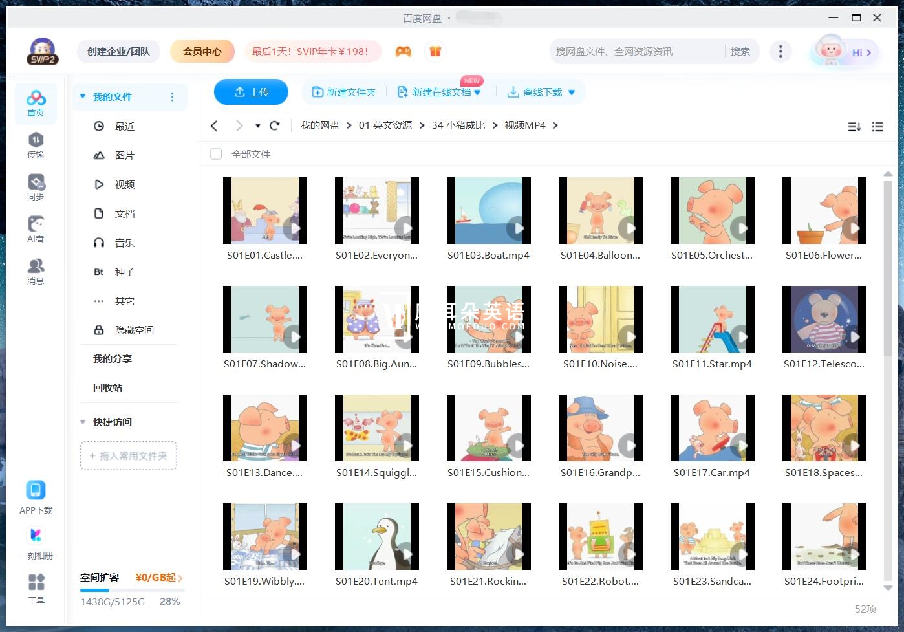
Task: Play the S01E20.Tent.mp4 video thumbnail
Action: pos(377,536)
